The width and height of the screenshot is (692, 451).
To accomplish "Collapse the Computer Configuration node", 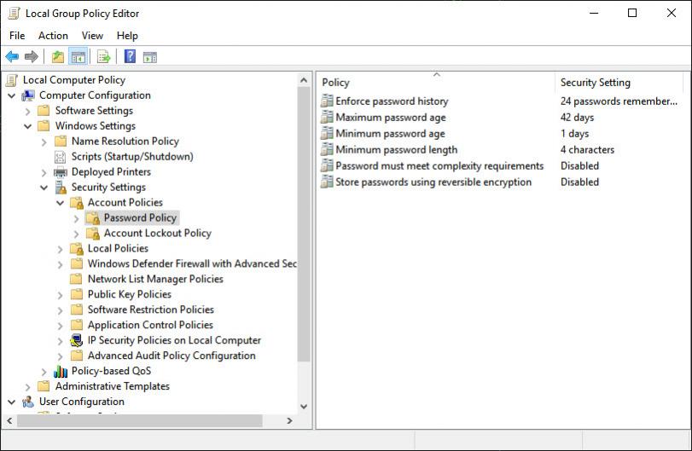I will tap(11, 95).
